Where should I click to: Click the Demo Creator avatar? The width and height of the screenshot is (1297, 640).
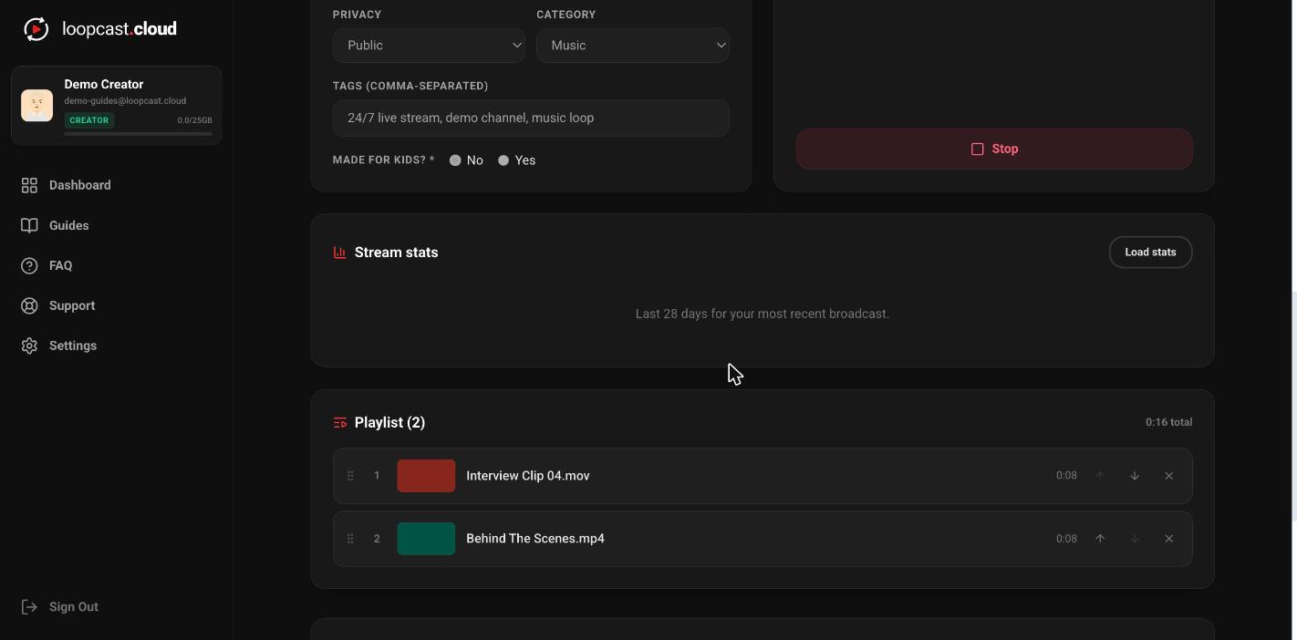(37, 105)
